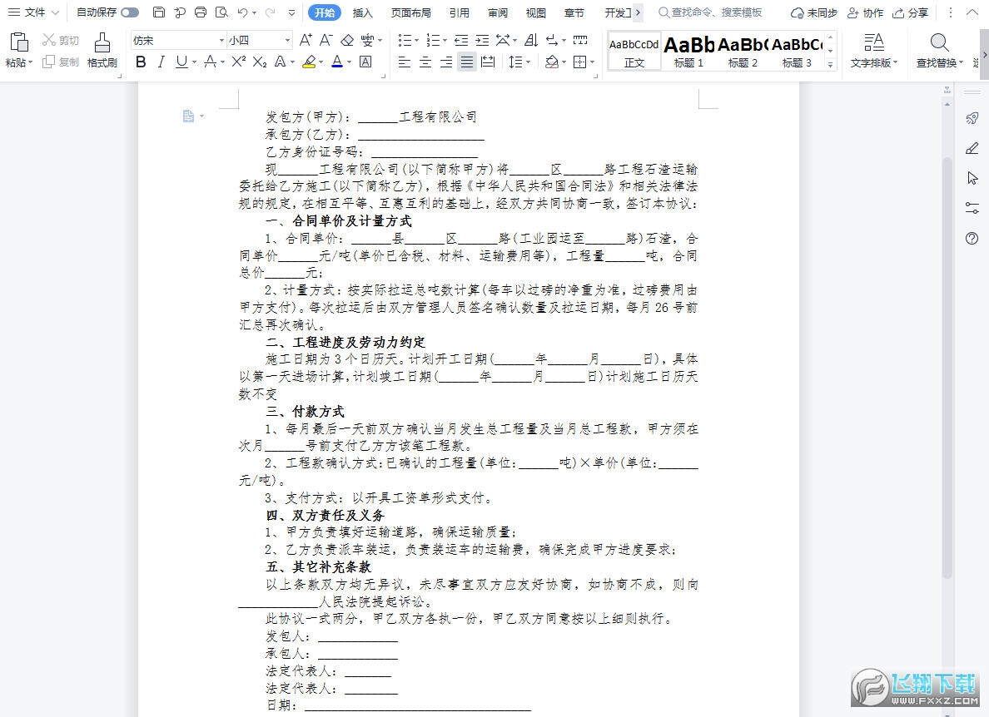Switch to the 引用 tab
The height and width of the screenshot is (717, 989).
click(460, 12)
